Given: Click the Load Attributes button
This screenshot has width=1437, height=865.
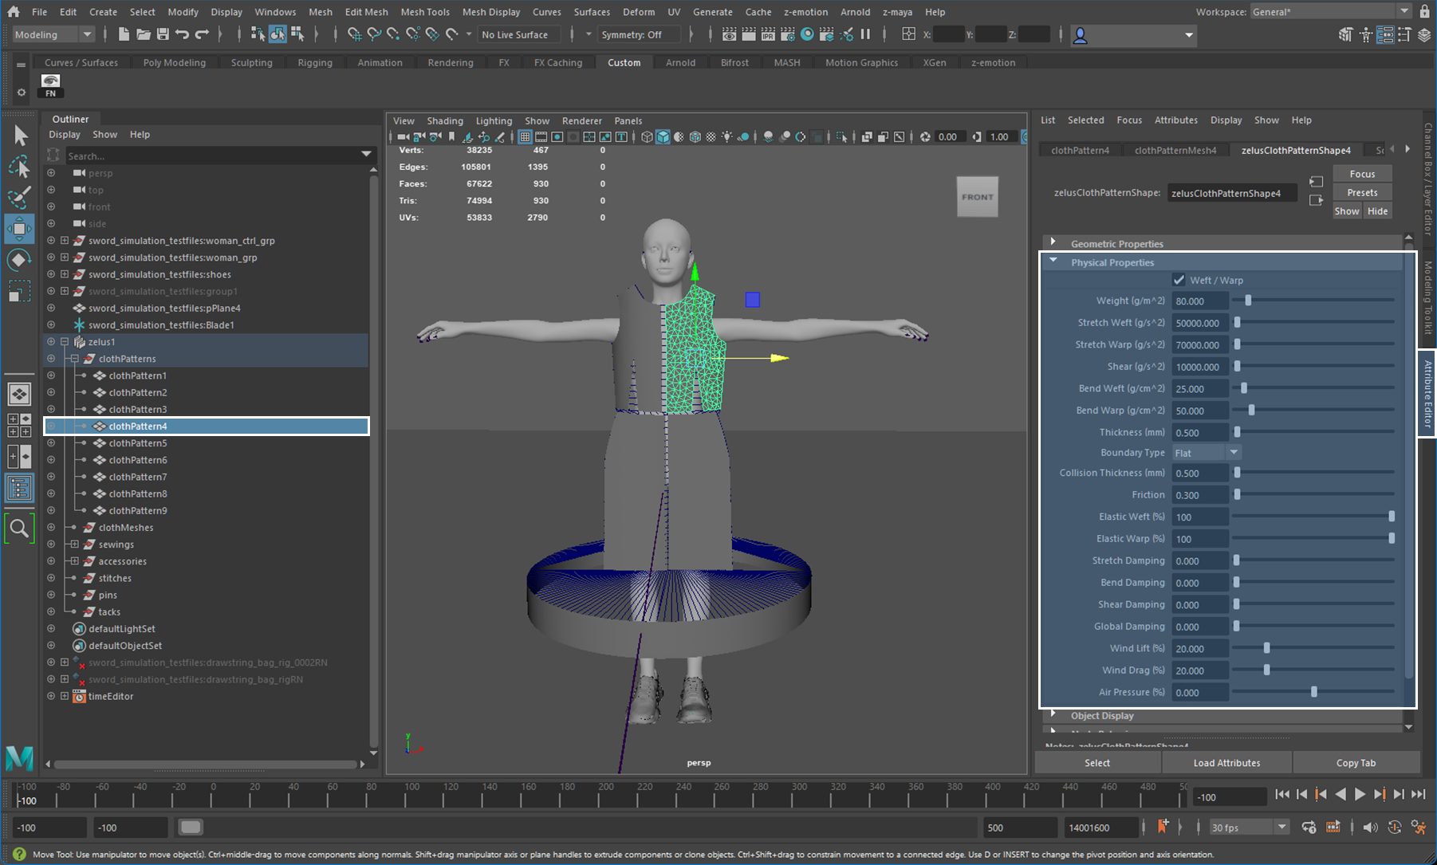Looking at the screenshot, I should (x=1226, y=763).
